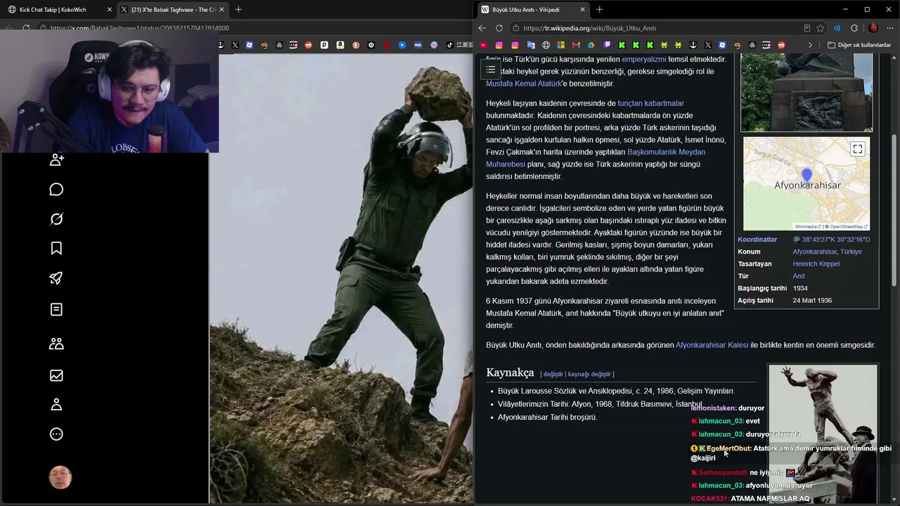Viewport: 900px width, 506px height.
Task: Open Grok icon in X sidebar
Action: 57,219
